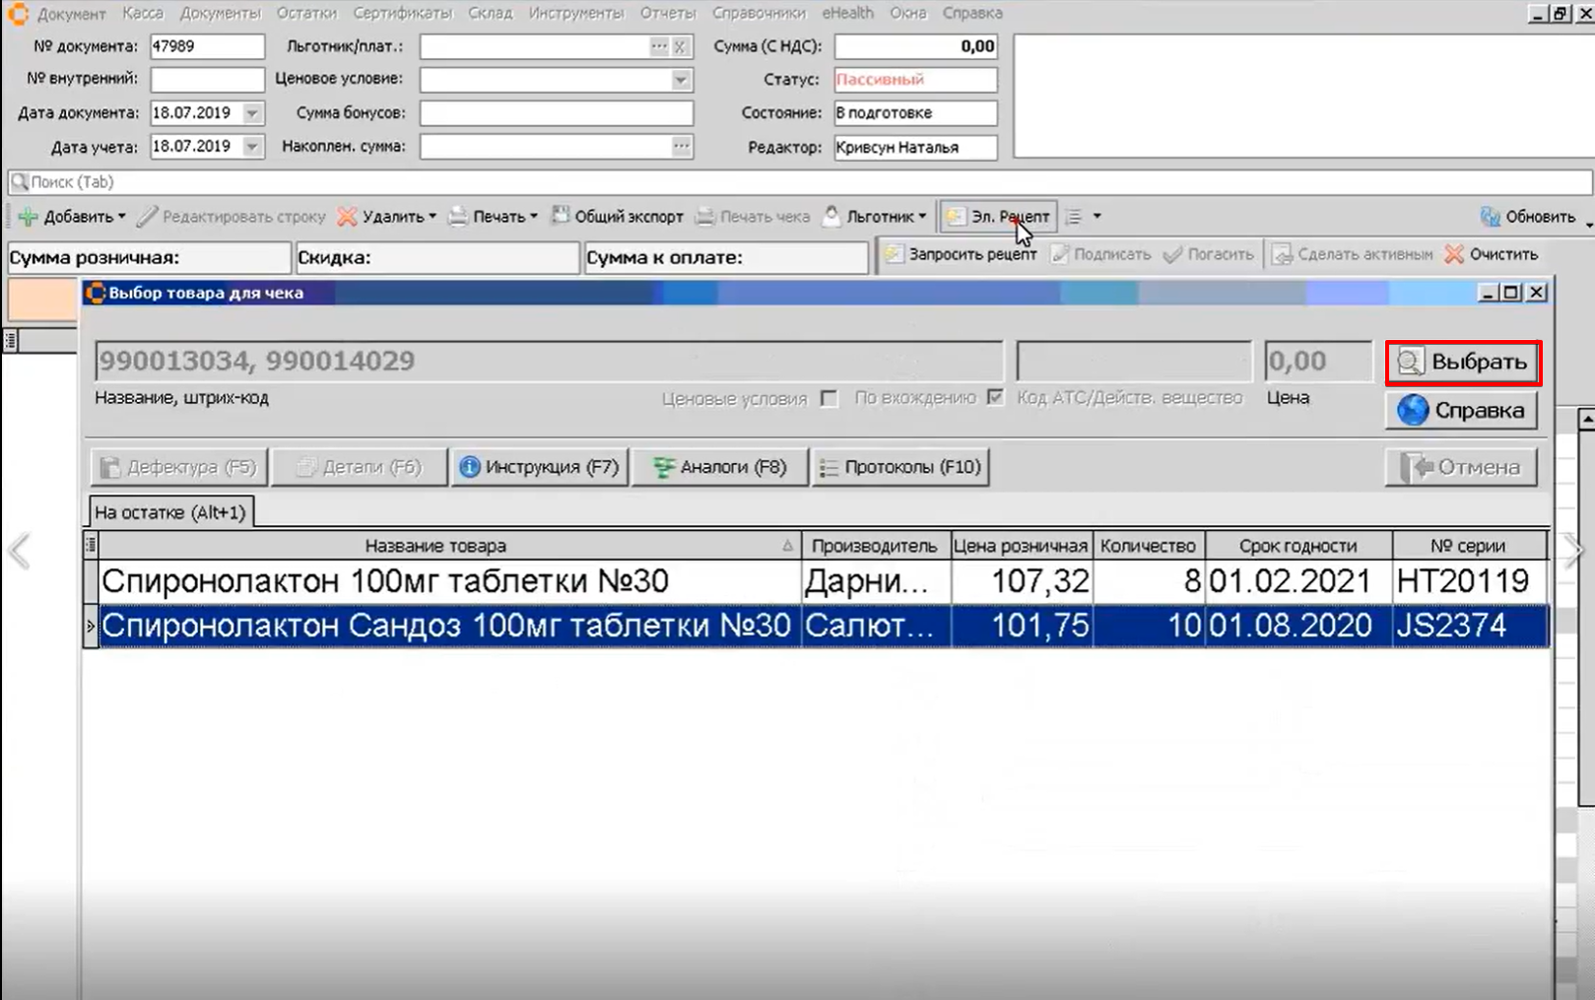Viewport: 1595px width, 1000px height.
Task: Click Запросить рецепт button
Action: 961,254
